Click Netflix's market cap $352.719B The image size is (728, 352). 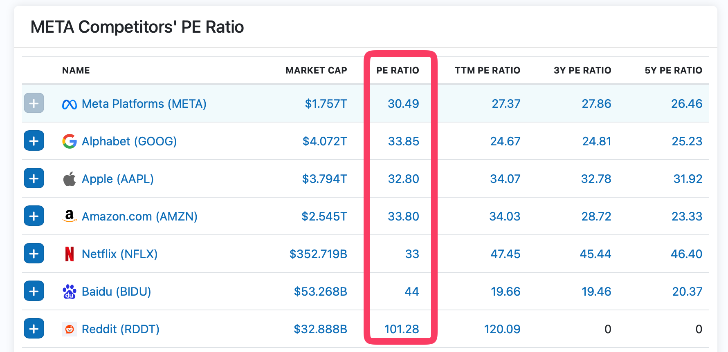318,254
